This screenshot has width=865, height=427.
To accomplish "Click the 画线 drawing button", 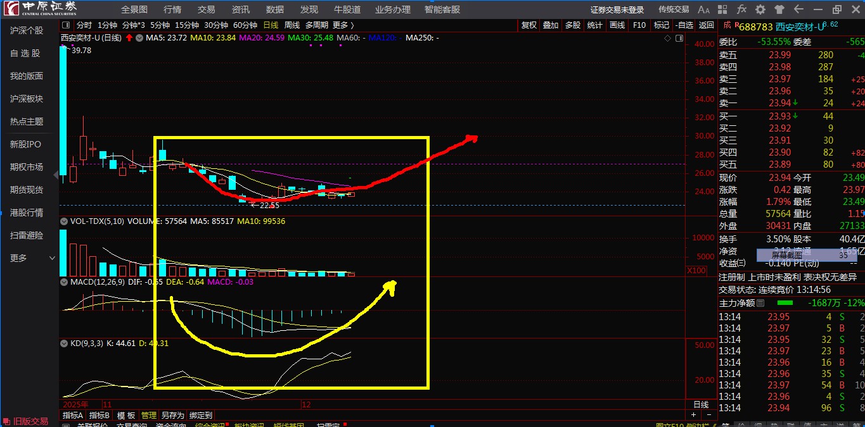I will point(617,25).
